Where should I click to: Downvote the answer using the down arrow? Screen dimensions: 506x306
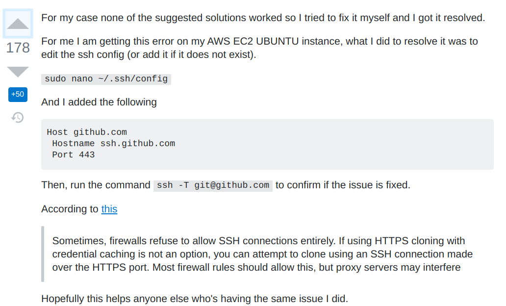click(18, 71)
